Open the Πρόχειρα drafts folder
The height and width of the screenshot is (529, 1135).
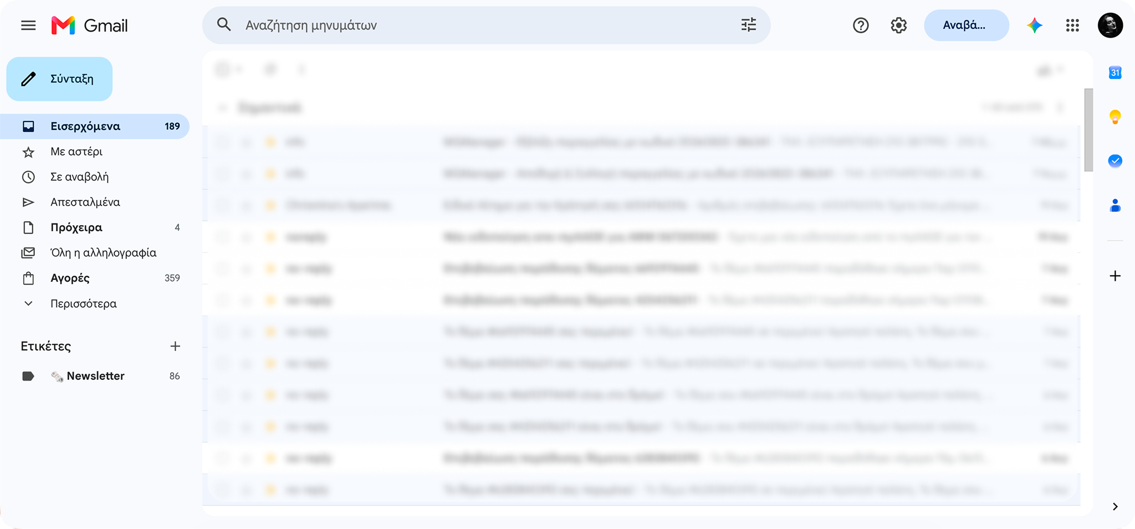[x=95, y=227]
